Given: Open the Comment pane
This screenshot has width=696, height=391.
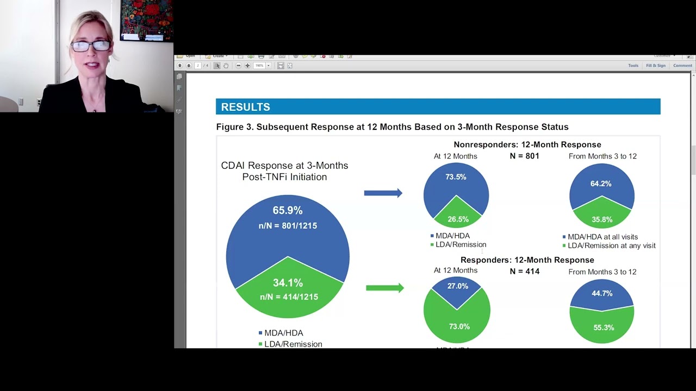Looking at the screenshot, I should click(x=682, y=66).
